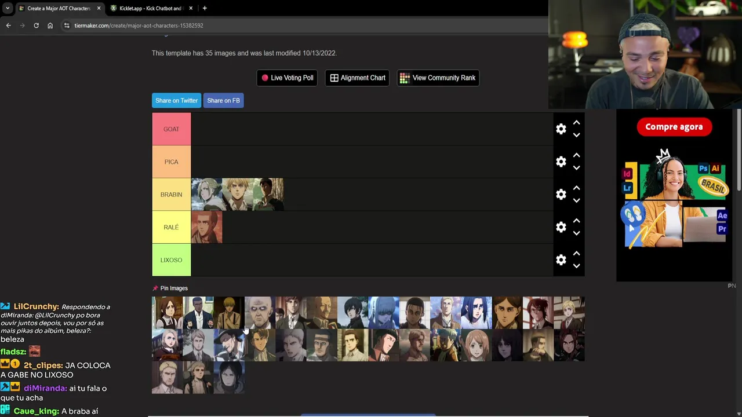Open settings gear for GOAT tier
The image size is (742, 417).
(561, 129)
